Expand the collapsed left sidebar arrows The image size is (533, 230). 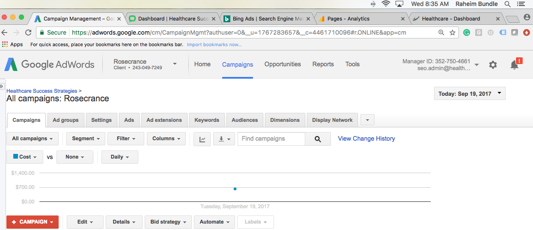click(2, 86)
